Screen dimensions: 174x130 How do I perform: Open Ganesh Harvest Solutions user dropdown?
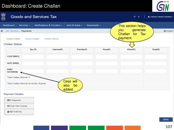[x=161, y=17]
